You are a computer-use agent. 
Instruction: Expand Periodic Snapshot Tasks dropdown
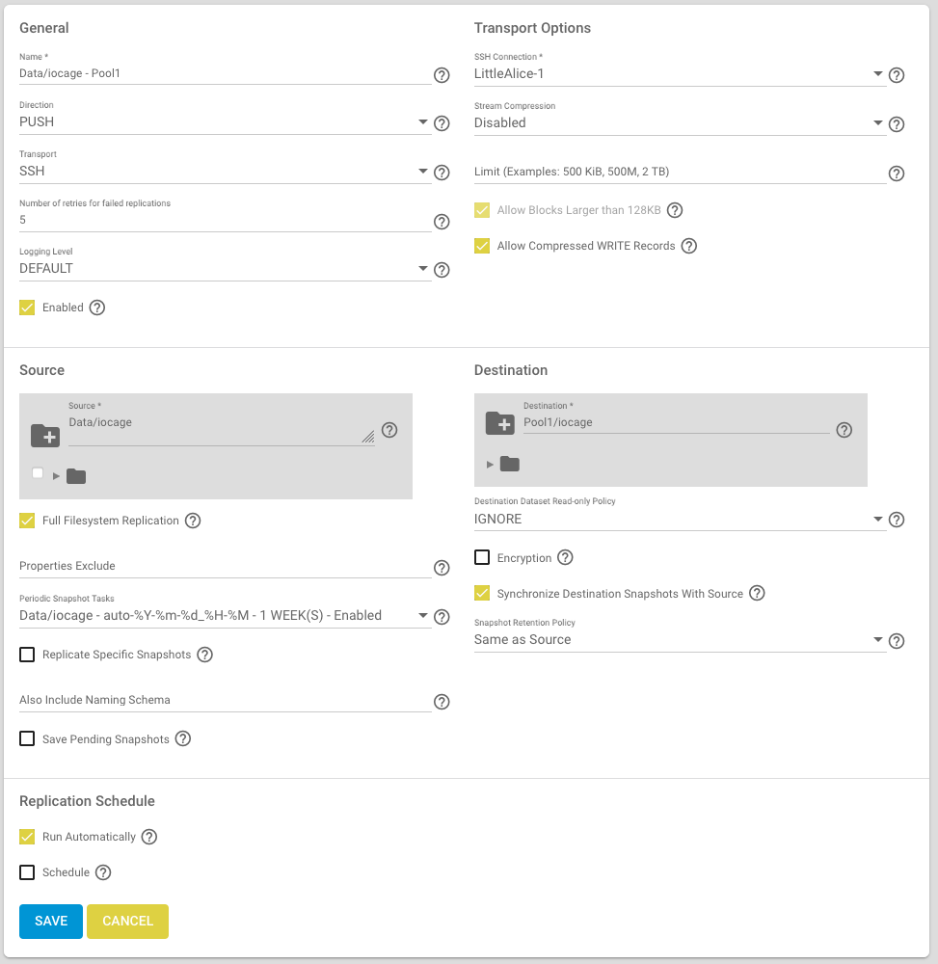[x=225, y=615]
